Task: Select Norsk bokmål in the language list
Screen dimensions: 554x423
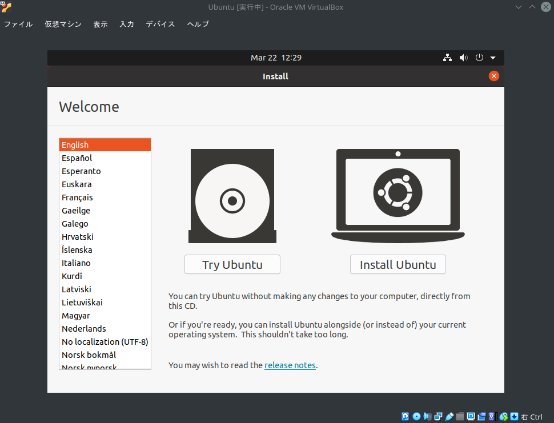Action: pyautogui.click(x=105, y=355)
